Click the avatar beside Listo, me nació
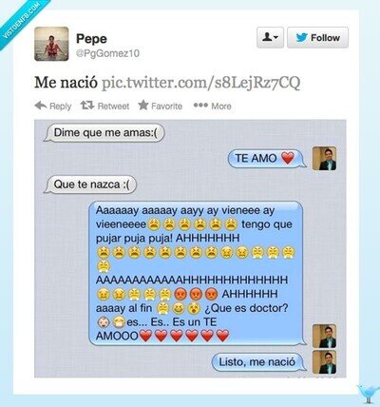380x407 pixels. point(324,361)
